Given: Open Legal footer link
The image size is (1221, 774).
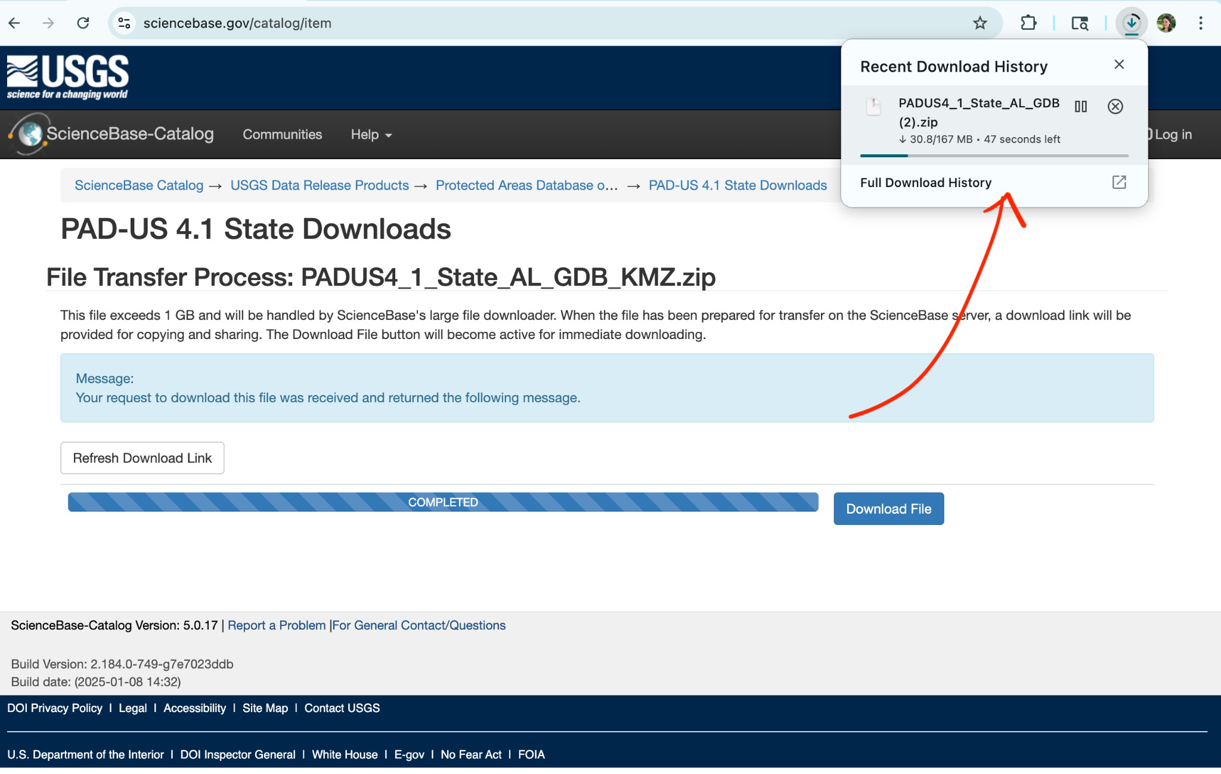Looking at the screenshot, I should [132, 708].
